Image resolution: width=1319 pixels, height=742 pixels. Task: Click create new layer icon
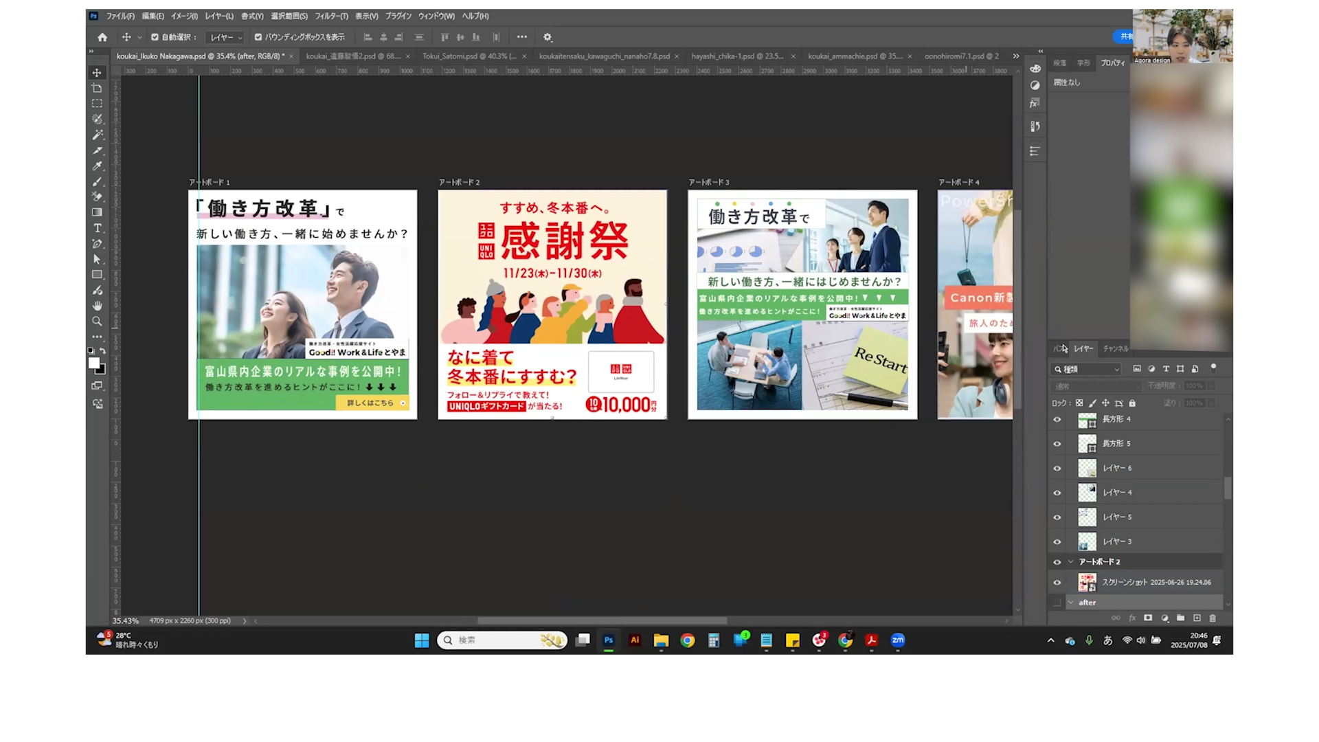(x=1197, y=618)
